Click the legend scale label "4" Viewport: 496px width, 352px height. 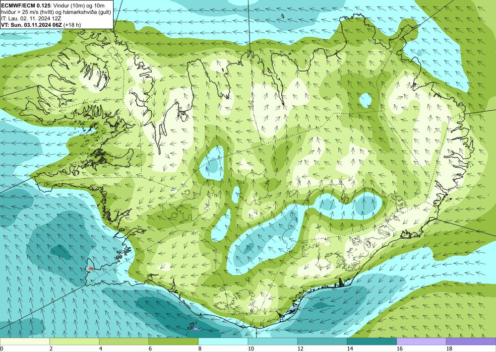(x=101, y=349)
